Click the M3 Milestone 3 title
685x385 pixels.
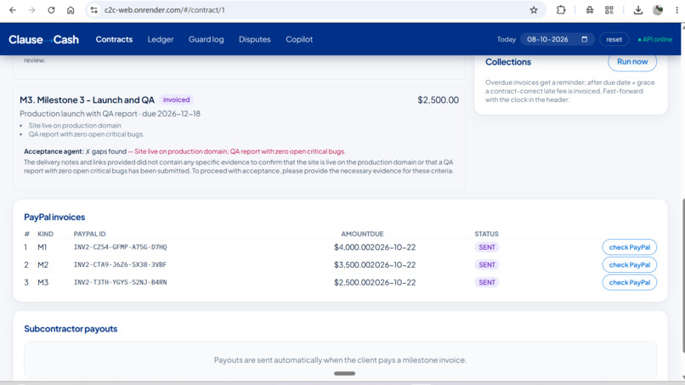[87, 100]
